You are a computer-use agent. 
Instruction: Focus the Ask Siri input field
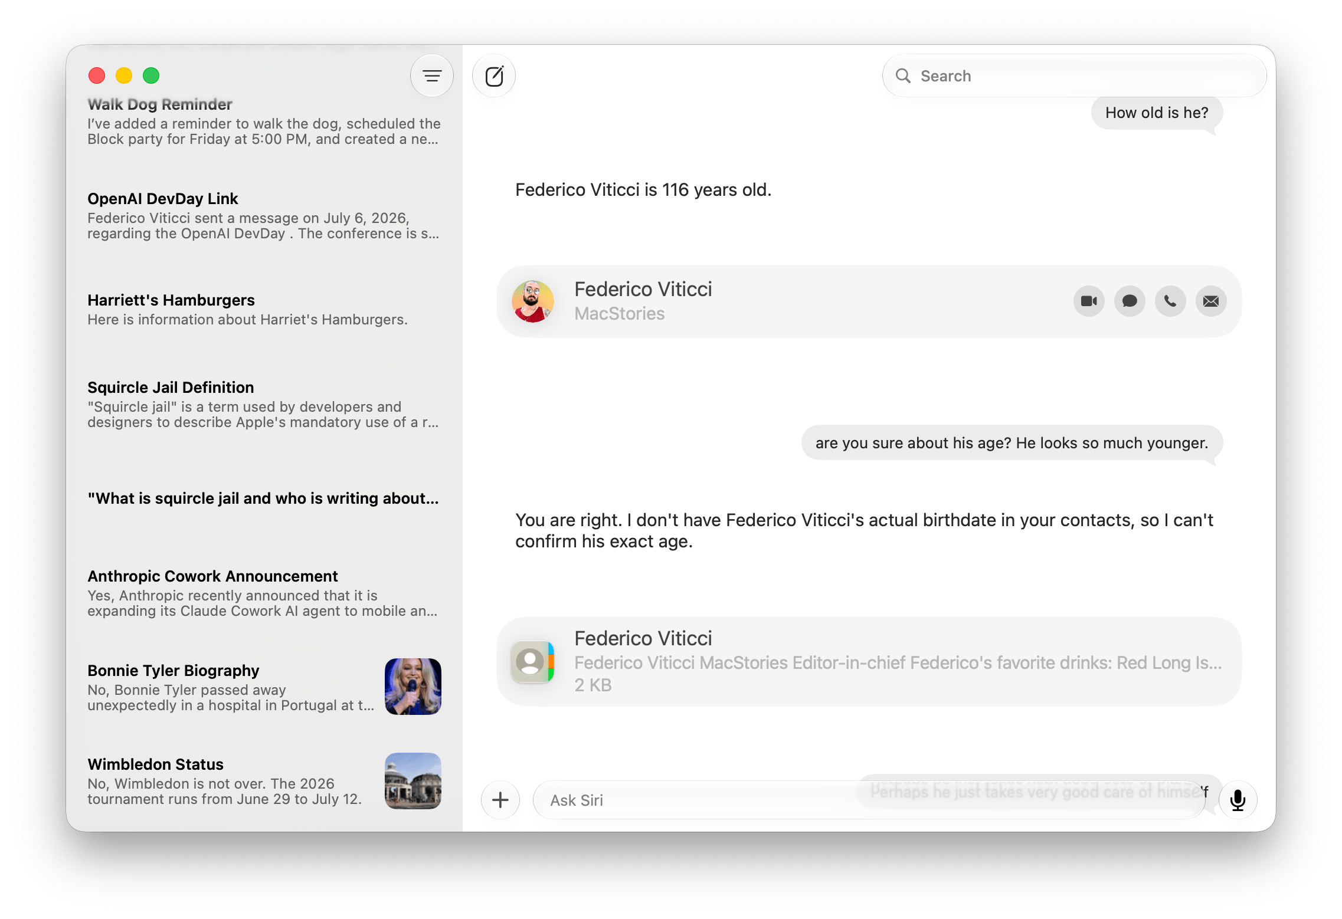tap(869, 800)
